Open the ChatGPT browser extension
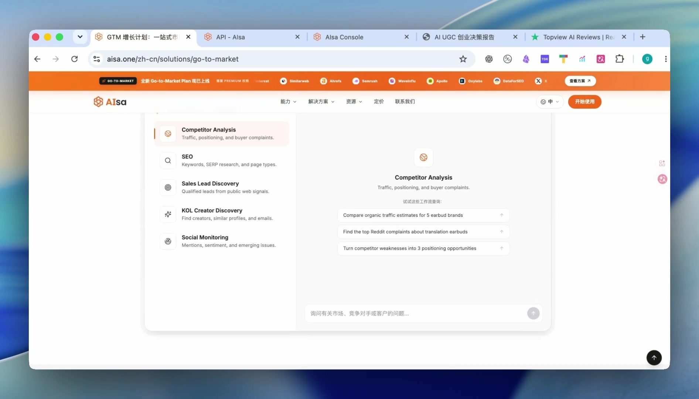The width and height of the screenshot is (699, 399). click(489, 59)
